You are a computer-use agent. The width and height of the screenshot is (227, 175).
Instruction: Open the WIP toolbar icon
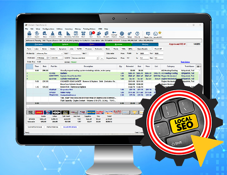(x=30, y=35)
